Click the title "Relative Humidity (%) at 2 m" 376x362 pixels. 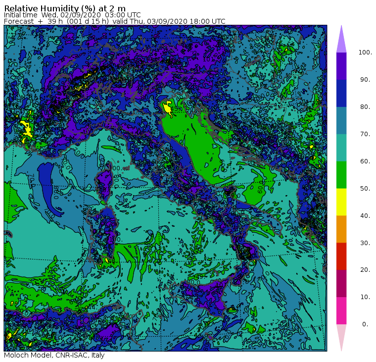(x=65, y=8)
